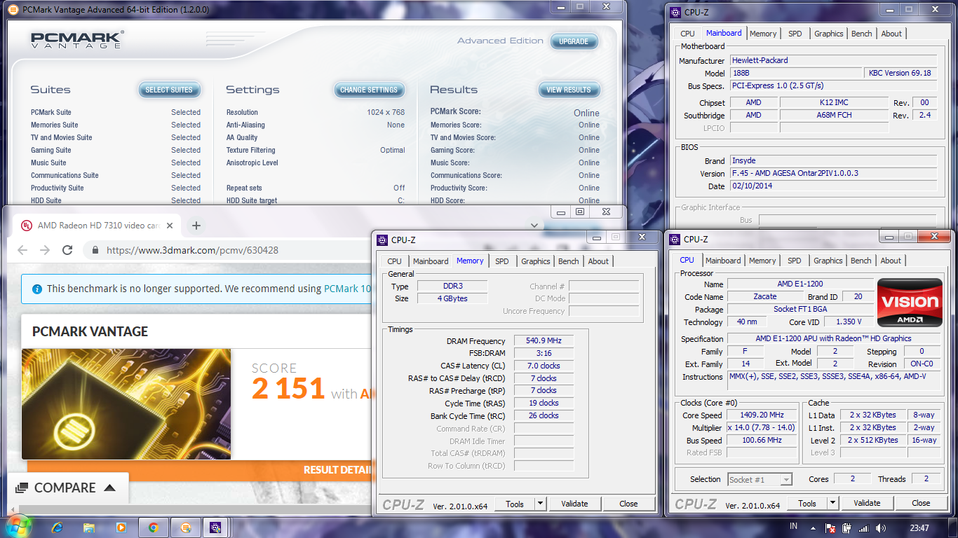
Task: Click the info icon in the unsupported benchmark notice
Action: 36,289
